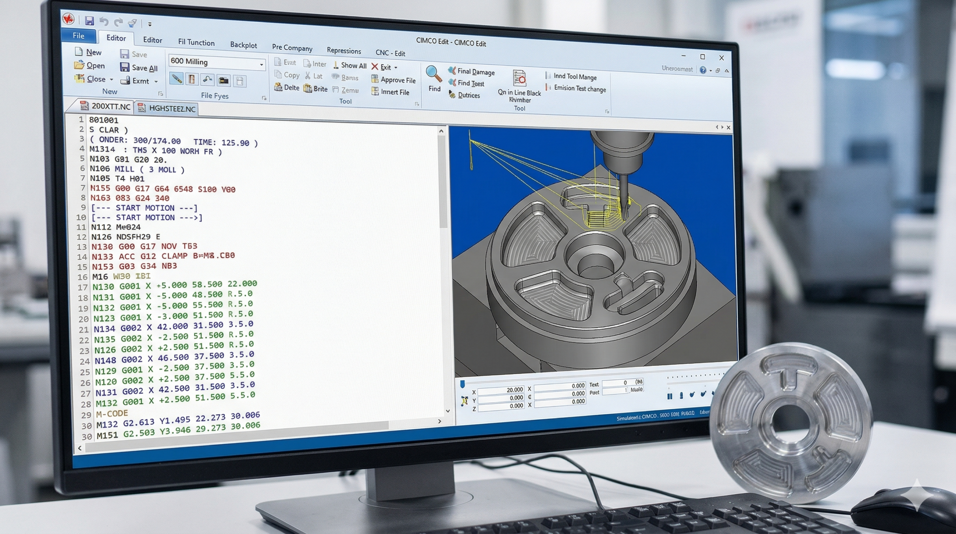This screenshot has height=534, width=956.
Task: Click the backplot simulation progress slider handle
Action: click(x=462, y=383)
